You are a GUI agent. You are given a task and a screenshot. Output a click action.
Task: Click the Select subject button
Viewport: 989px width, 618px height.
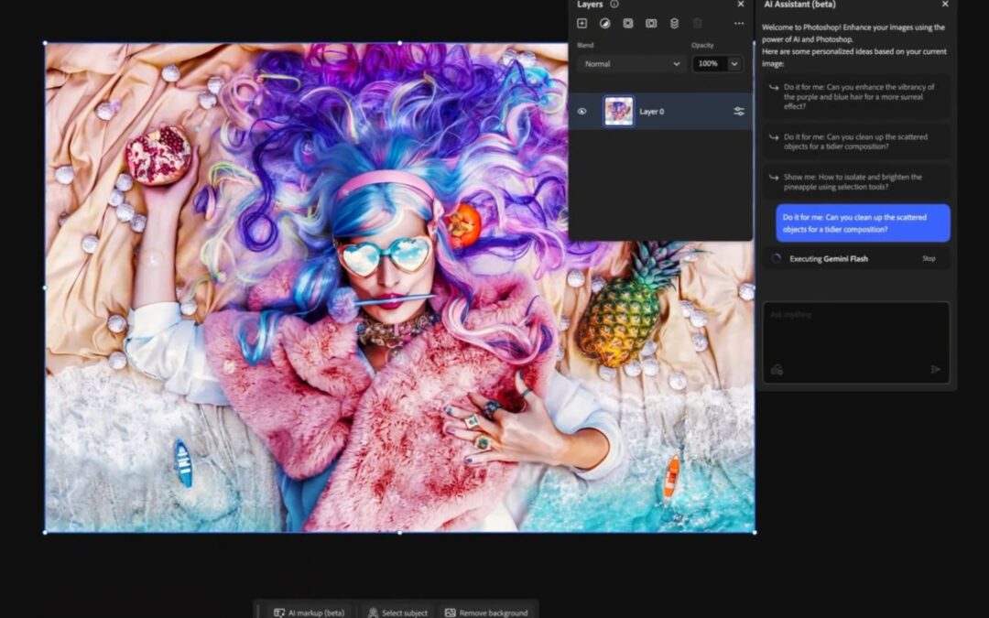397,613
